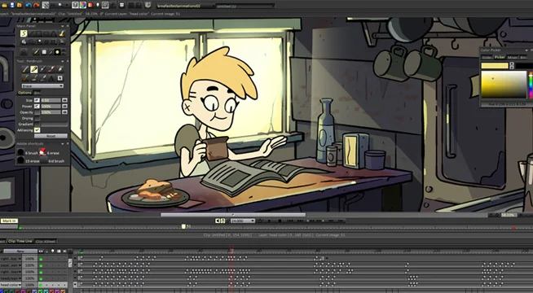Select the paintbrush icon in Main Panel top row
Viewport: 533px width, 293px height.
[x=62, y=33]
